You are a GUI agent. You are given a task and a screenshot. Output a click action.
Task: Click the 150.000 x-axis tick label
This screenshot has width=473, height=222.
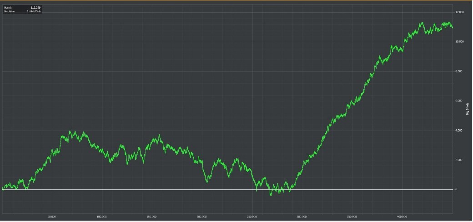(152, 217)
